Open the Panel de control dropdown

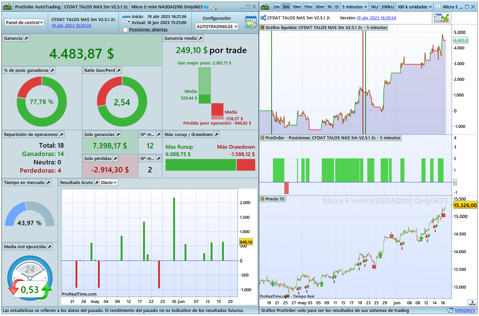click(x=24, y=22)
